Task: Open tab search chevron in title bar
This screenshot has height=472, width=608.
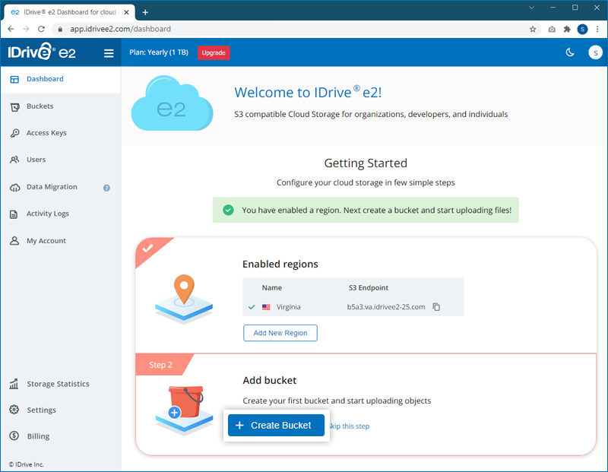Action: tap(531, 8)
